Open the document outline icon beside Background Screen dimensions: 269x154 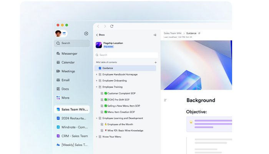165,100
